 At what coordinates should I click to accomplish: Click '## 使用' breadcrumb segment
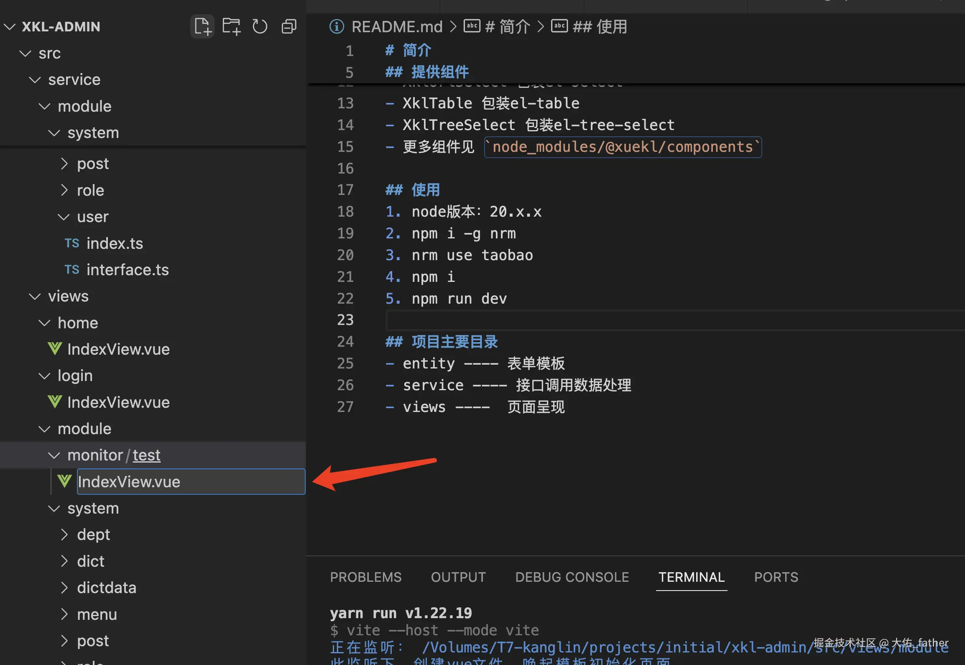[x=599, y=27]
